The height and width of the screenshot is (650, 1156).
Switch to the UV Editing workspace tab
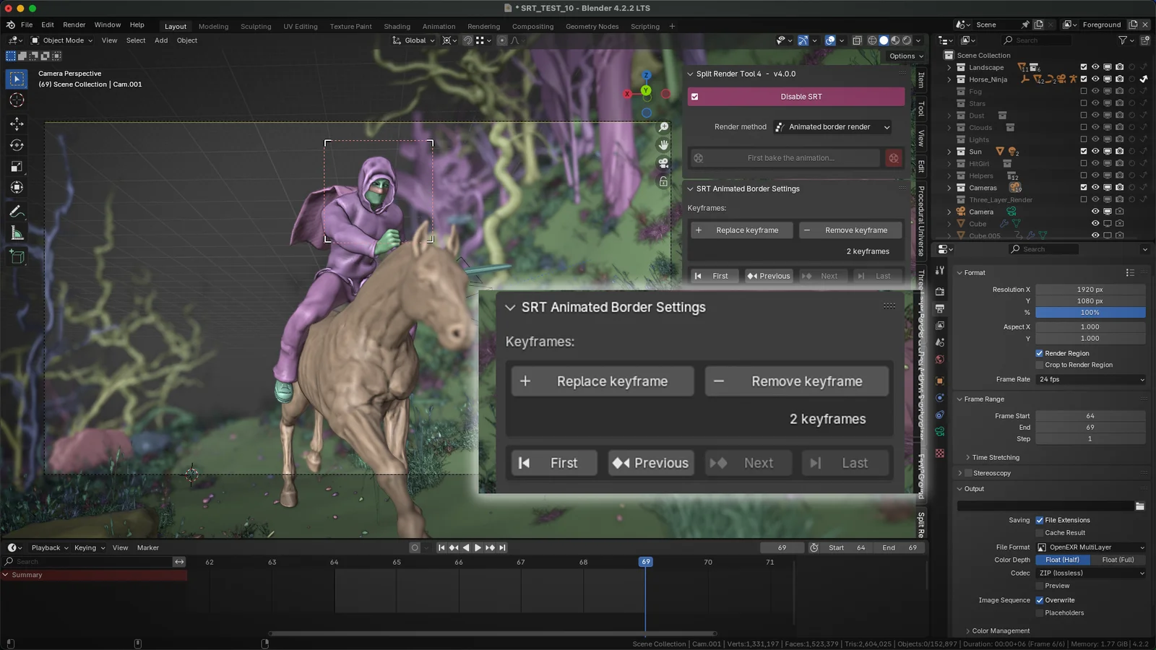tap(301, 26)
